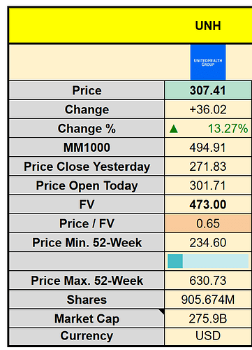Select the price value 307.41

208,90
